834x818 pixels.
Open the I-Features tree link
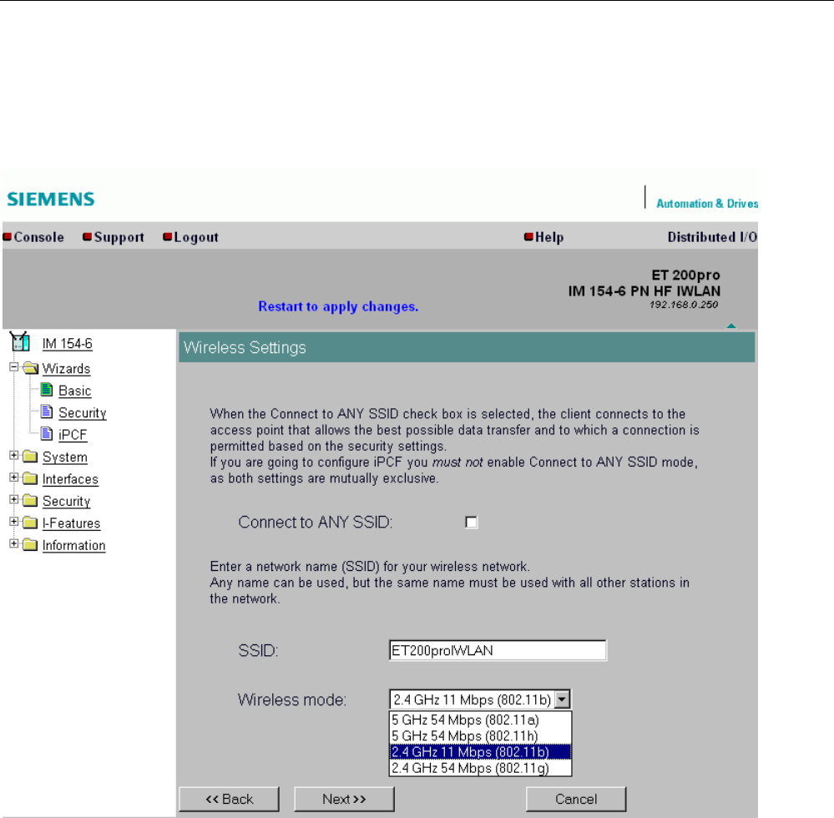tap(71, 523)
